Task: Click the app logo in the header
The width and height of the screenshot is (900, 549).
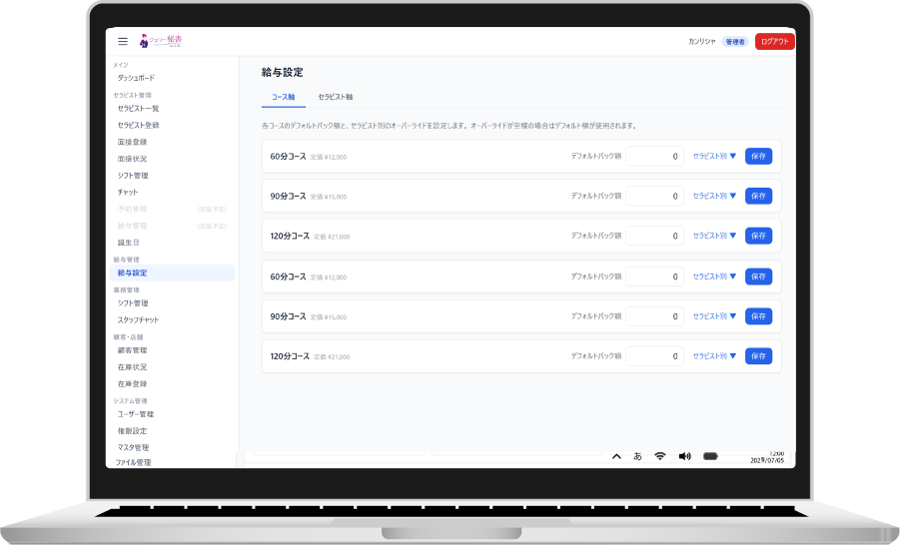Action: point(161,41)
